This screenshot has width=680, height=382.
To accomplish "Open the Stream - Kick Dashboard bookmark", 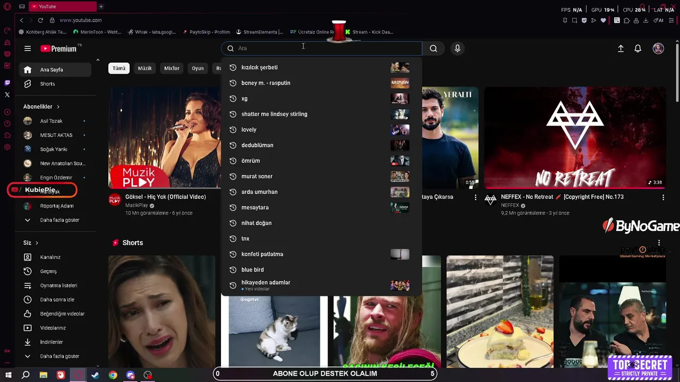I will (x=369, y=32).
